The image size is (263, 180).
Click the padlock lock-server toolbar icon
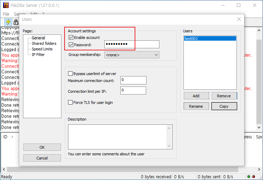tap(16, 22)
